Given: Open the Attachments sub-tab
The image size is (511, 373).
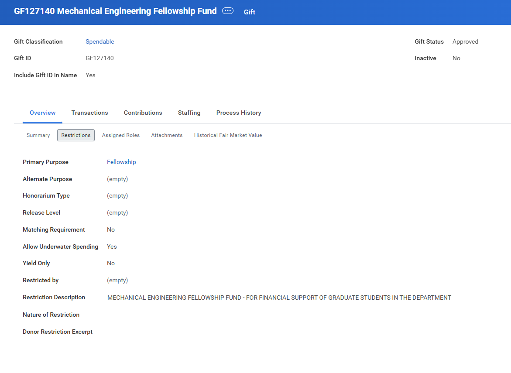Looking at the screenshot, I should pos(167,135).
